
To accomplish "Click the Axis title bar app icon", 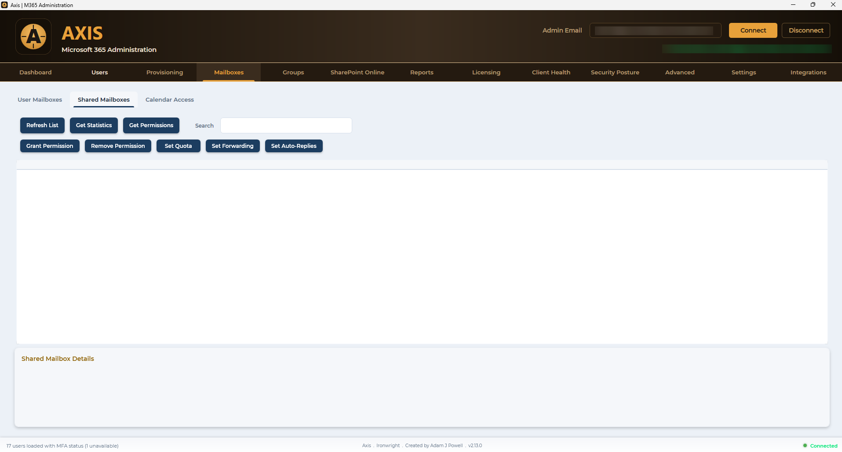I will (x=4, y=5).
